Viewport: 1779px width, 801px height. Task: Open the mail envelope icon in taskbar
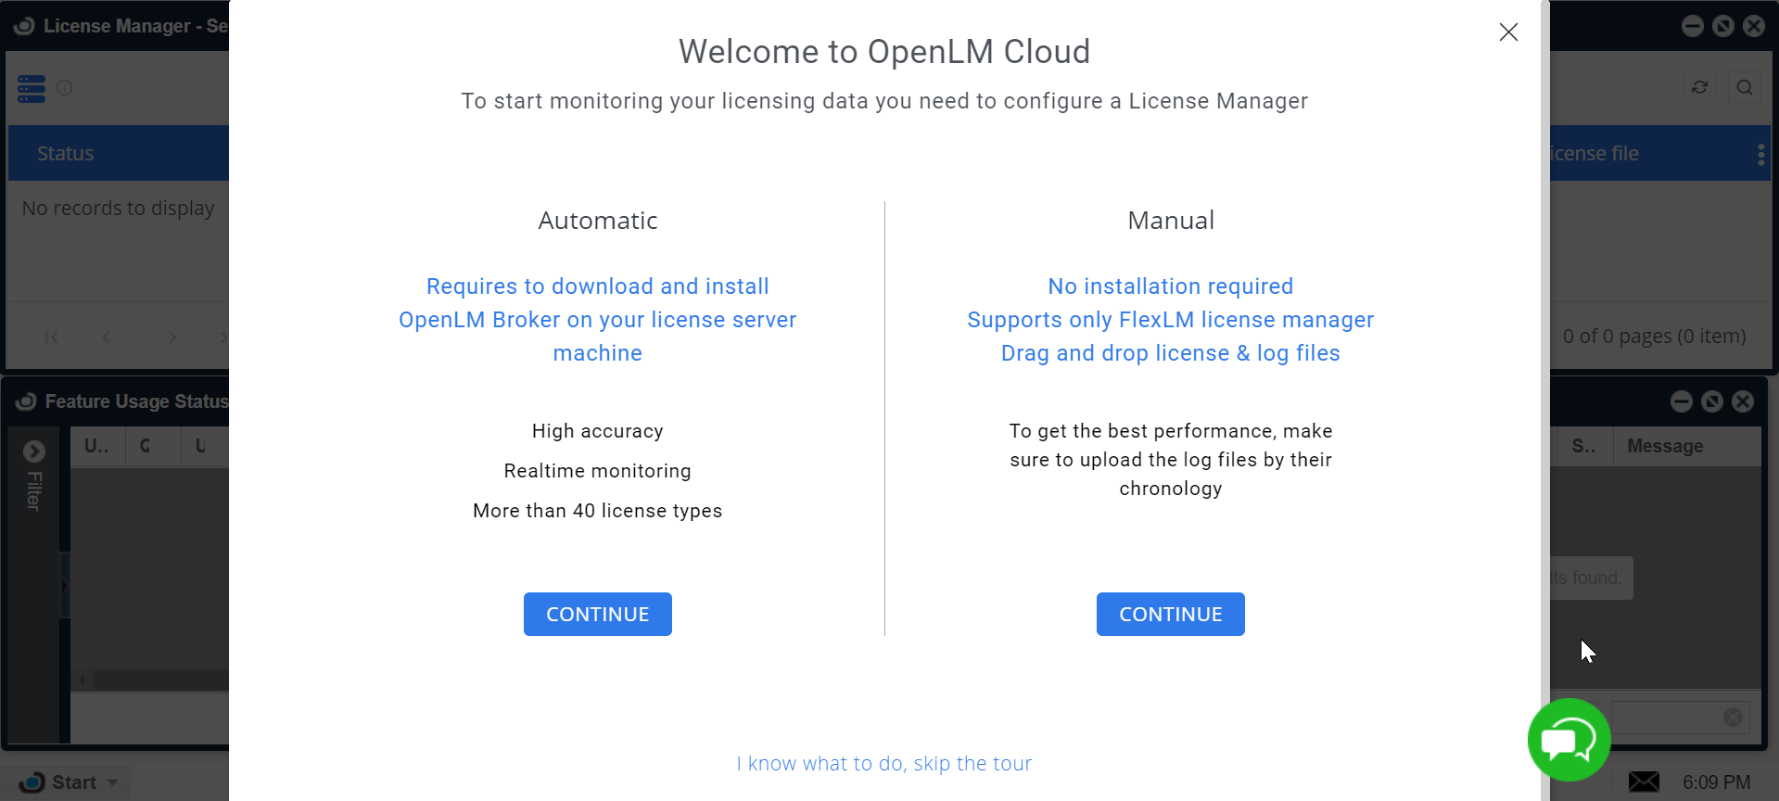click(1644, 782)
